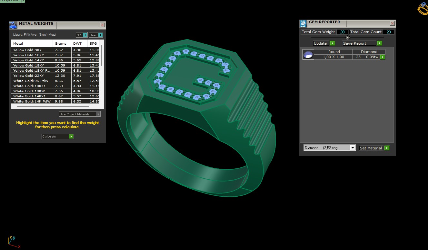Click the green arrow next to Update
The width and height of the screenshot is (428, 250).
[333, 43]
